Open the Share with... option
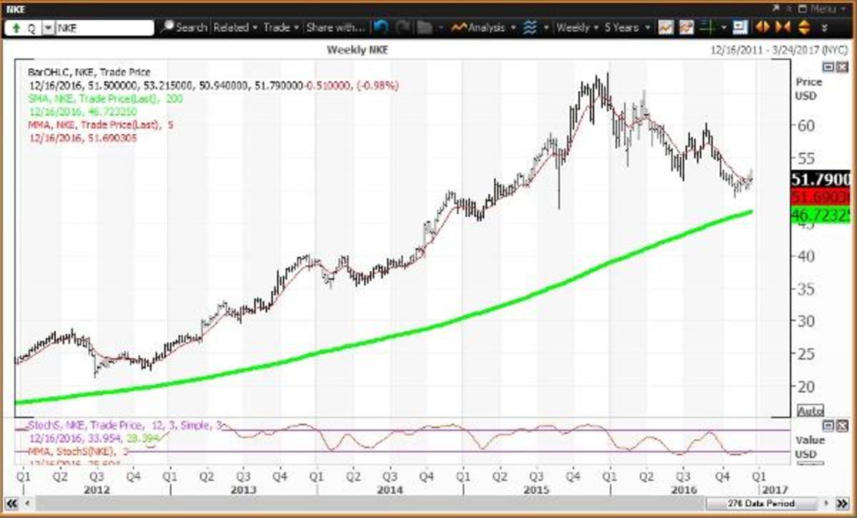 [335, 27]
